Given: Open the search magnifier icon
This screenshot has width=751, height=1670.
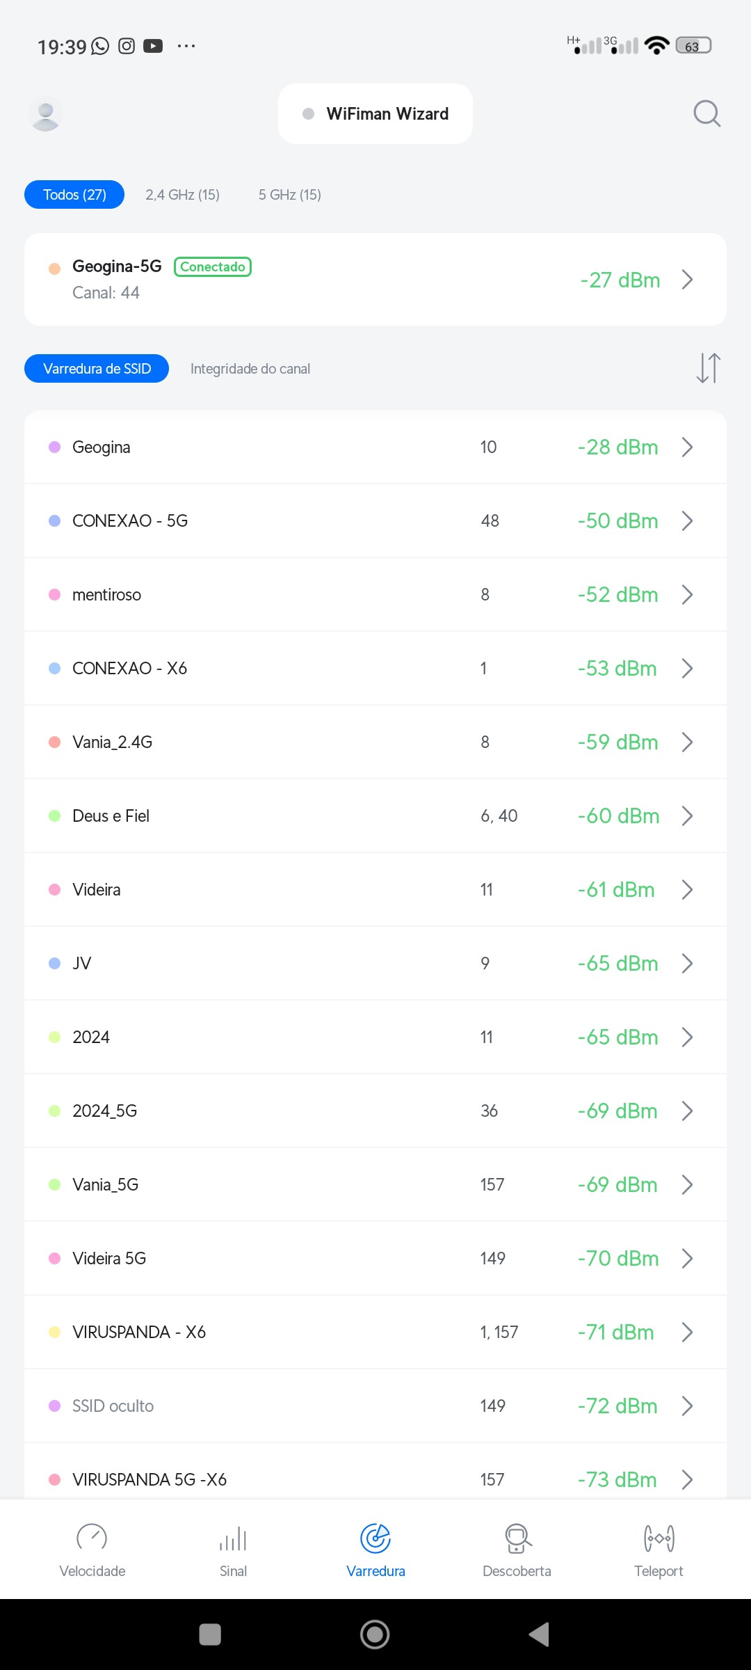Looking at the screenshot, I should point(706,113).
